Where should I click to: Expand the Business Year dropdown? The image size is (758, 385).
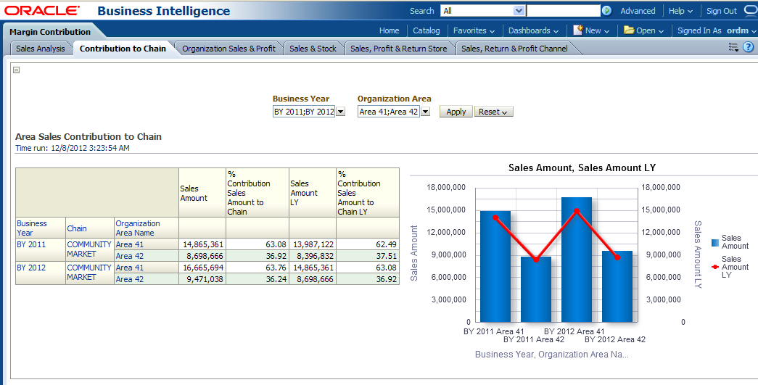coord(341,112)
